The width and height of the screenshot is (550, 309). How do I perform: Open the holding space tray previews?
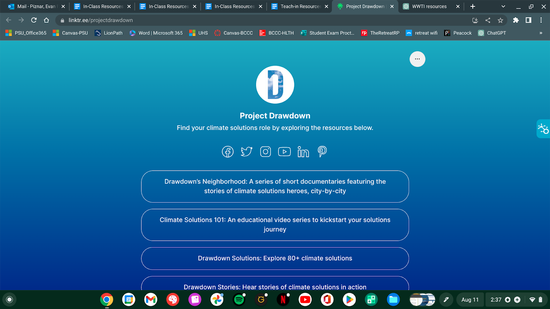tap(422, 300)
